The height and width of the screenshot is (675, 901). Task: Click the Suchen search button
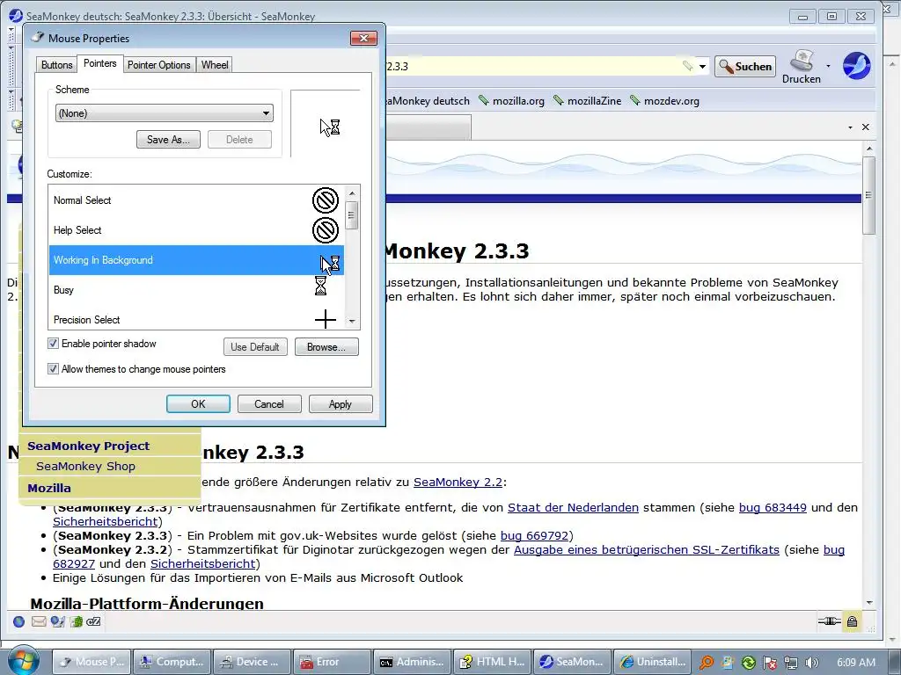(745, 66)
